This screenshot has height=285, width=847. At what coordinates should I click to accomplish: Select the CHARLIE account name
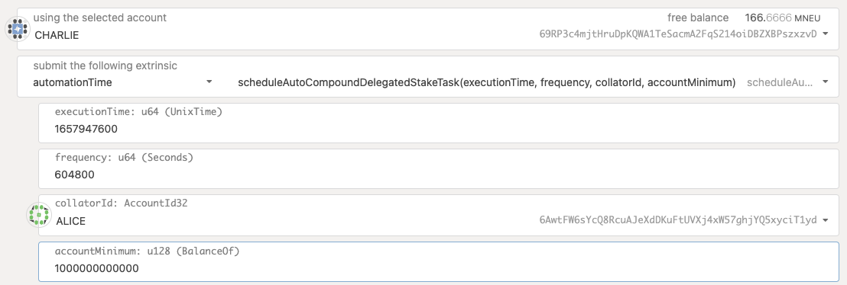56,36
